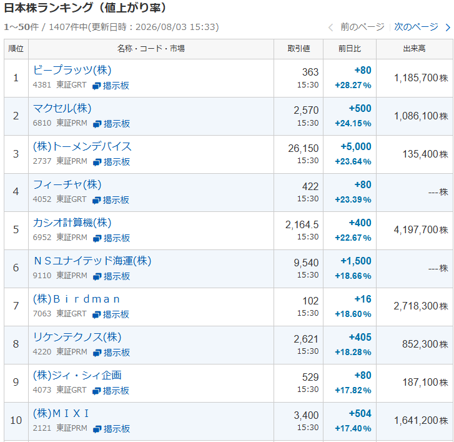
Task: Select the +17.40% change value
Action: coord(353,428)
